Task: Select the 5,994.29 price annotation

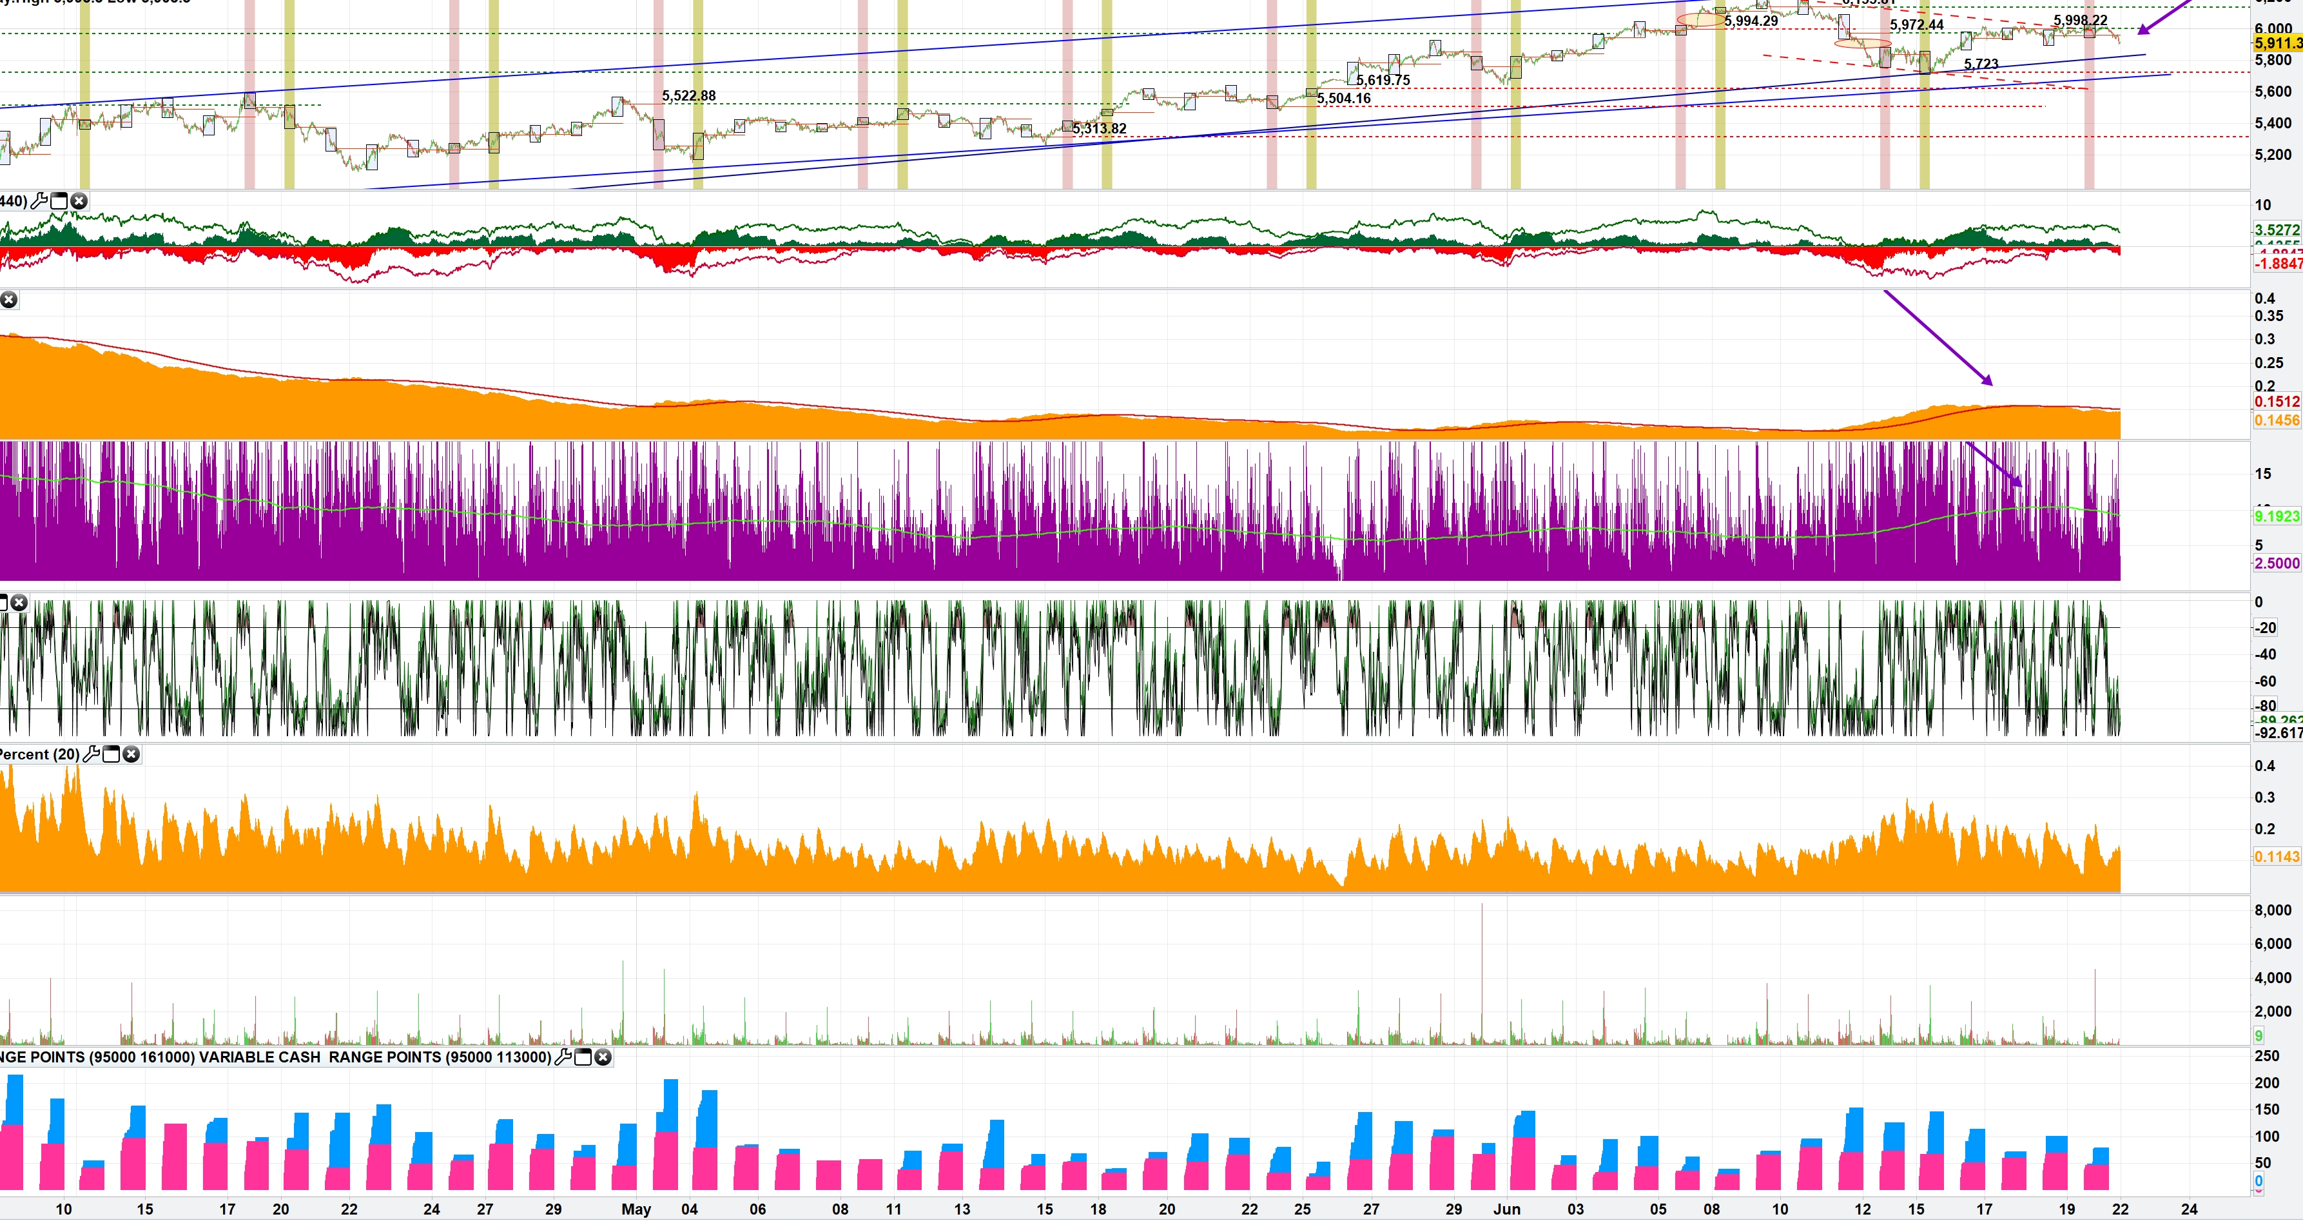Action: pyautogui.click(x=1751, y=21)
